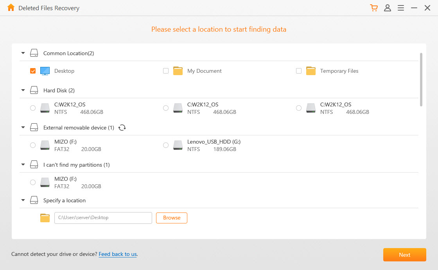The image size is (438, 270).
Task: Collapse the Specify a location section
Action: pos(23,200)
